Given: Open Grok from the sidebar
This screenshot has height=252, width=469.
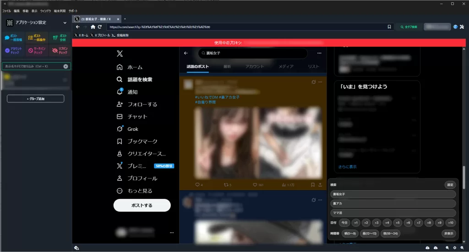Looking at the screenshot, I should (x=127, y=129).
